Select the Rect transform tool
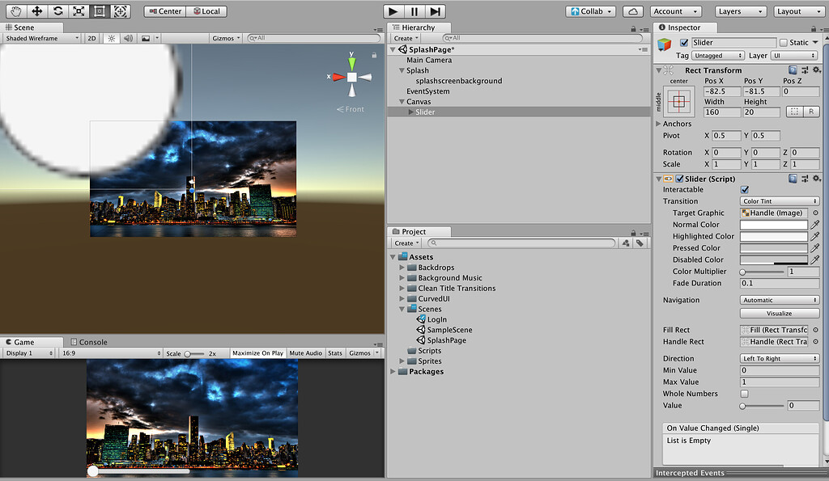 point(99,11)
